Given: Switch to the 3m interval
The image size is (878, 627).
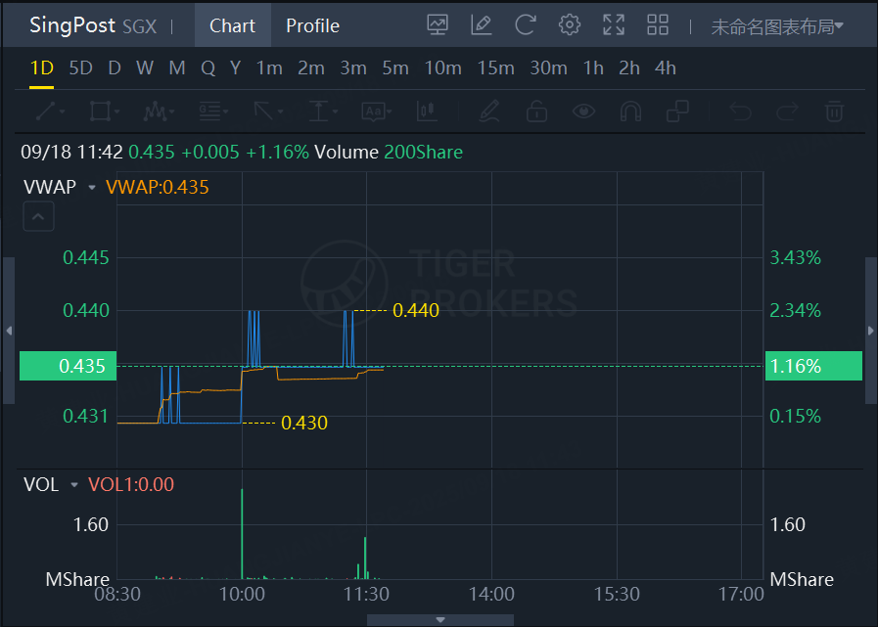Looking at the screenshot, I should click(x=353, y=68).
